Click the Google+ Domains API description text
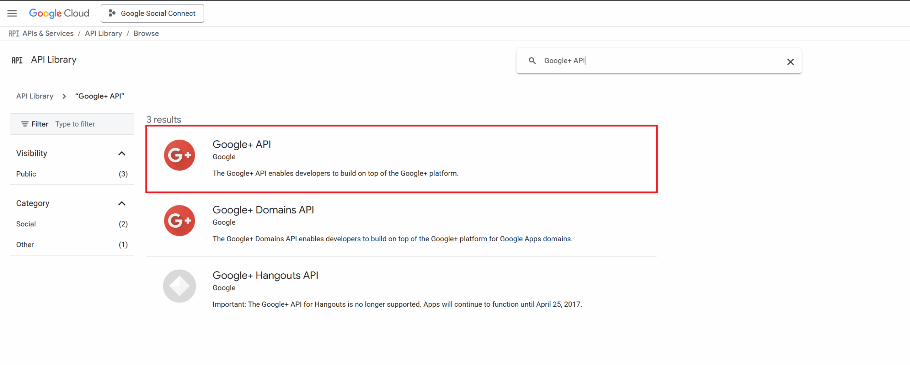The height and width of the screenshot is (365, 910). tap(392, 239)
